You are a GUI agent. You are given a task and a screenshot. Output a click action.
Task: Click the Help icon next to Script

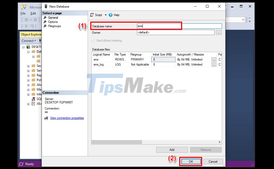tap(111, 15)
